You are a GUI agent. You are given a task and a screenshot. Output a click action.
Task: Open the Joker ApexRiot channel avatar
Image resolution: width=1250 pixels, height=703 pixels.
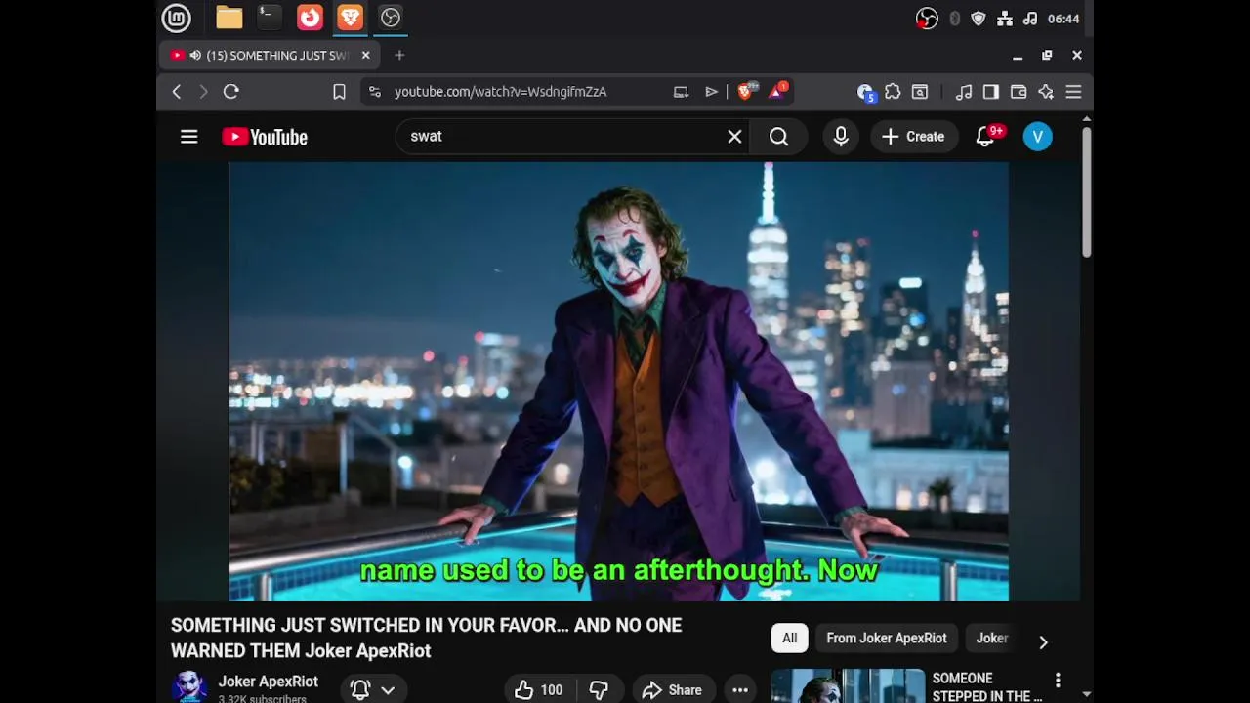(189, 687)
